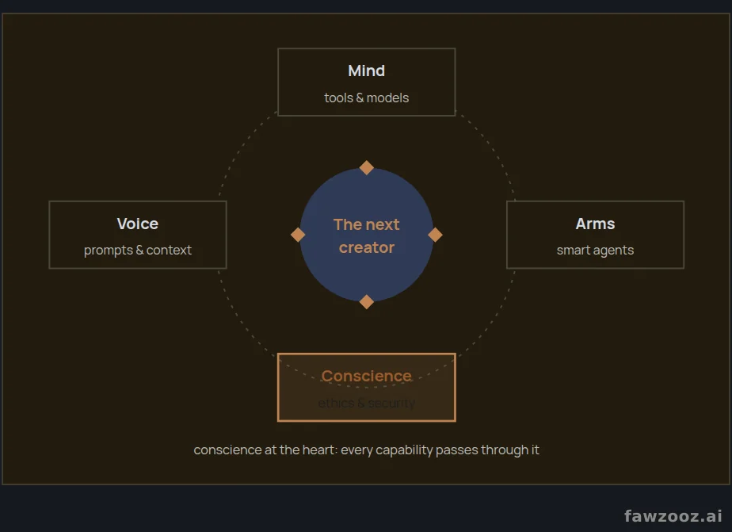
Task: Click the diamond marker above the circle
Action: click(x=367, y=167)
